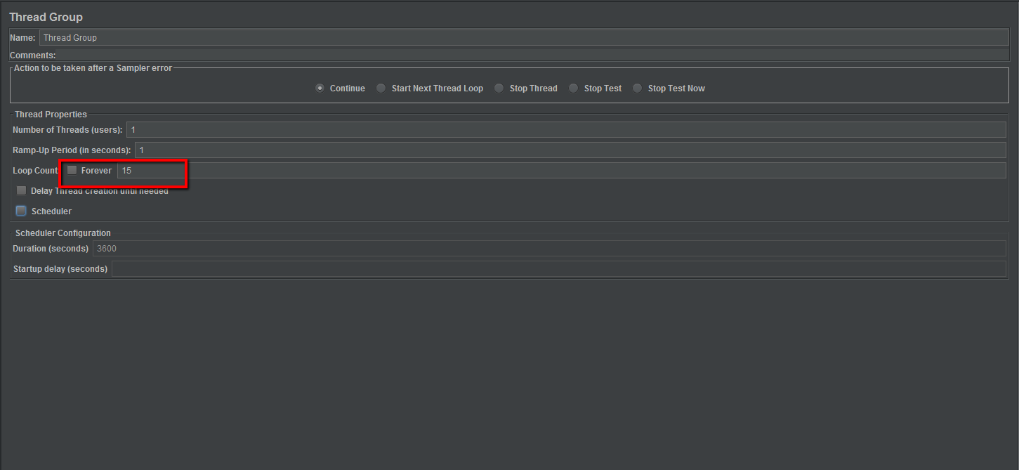
Task: Enable the Scheduler checkbox
Action: point(22,211)
